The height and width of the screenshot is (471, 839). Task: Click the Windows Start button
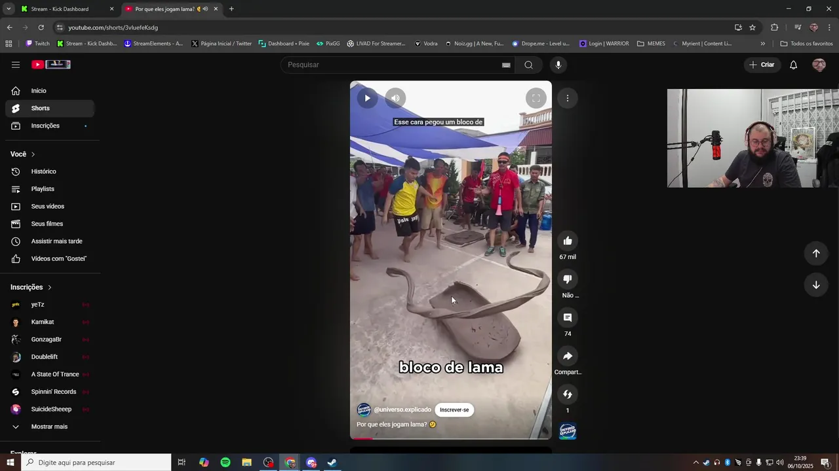point(10,462)
